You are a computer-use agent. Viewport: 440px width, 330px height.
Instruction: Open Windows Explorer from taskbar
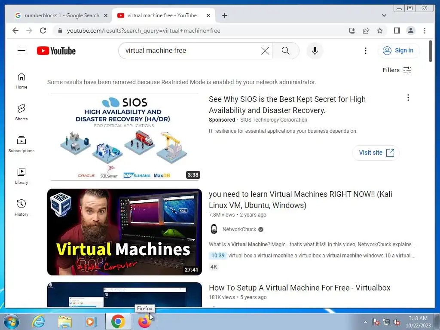[65, 321]
